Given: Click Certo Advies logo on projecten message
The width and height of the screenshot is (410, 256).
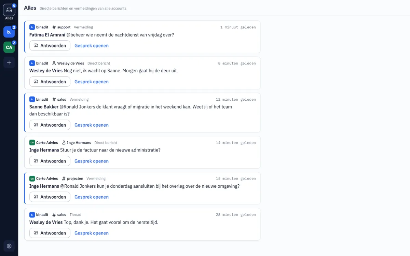Looking at the screenshot, I should 32,179.
